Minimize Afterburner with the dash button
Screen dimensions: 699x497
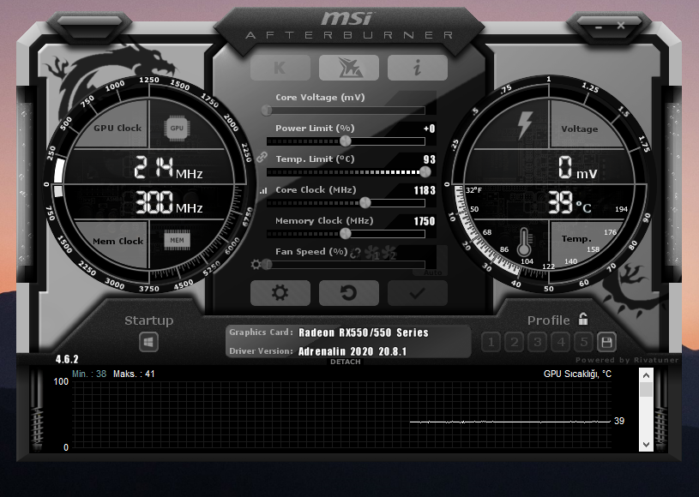[x=599, y=27]
